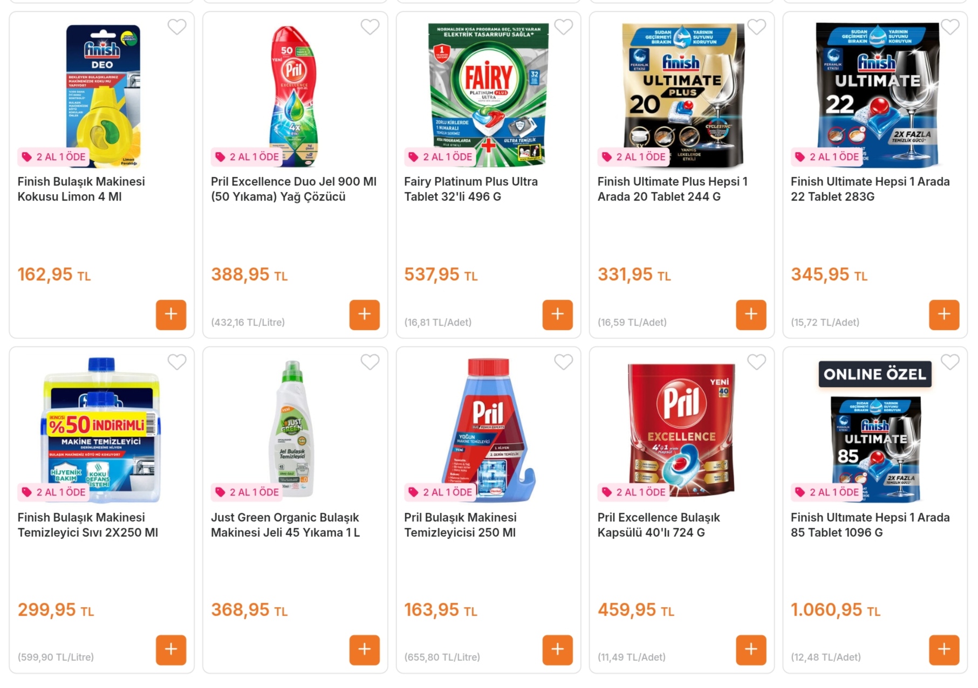Add Just Green Organic Jeli to cart
This screenshot has height=688, width=978.
tap(364, 650)
